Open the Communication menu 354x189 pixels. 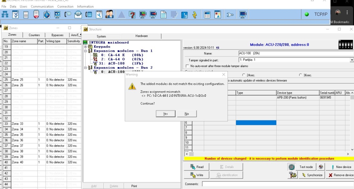tap(42, 7)
